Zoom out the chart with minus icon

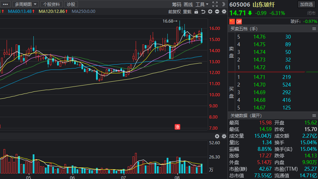click(217, 11)
